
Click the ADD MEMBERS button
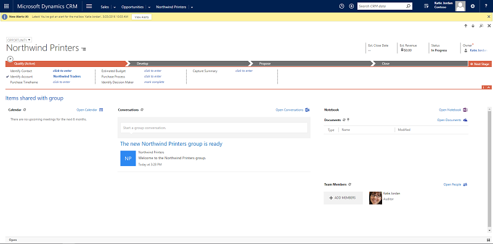tap(343, 198)
